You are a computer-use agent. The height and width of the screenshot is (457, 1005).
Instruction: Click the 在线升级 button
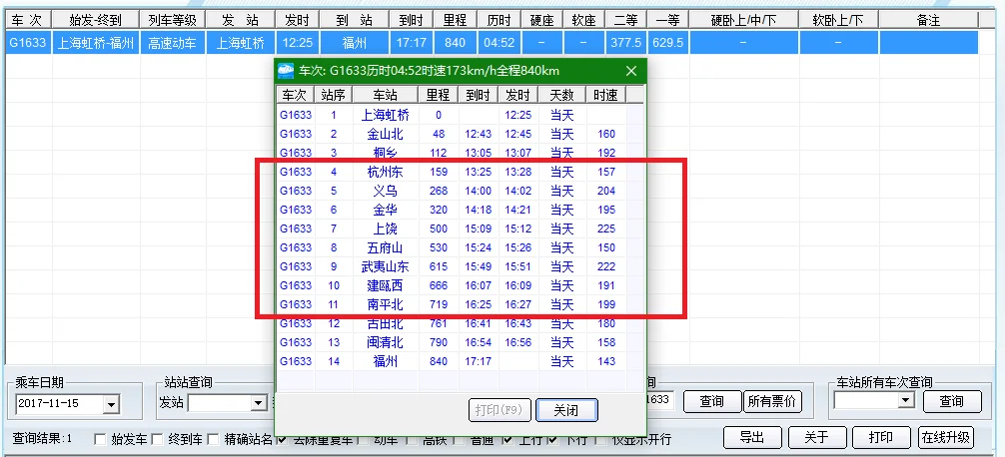tap(946, 438)
